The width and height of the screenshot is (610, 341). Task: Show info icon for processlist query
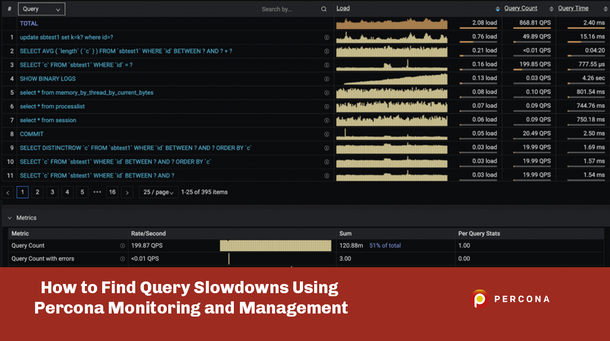[326, 106]
